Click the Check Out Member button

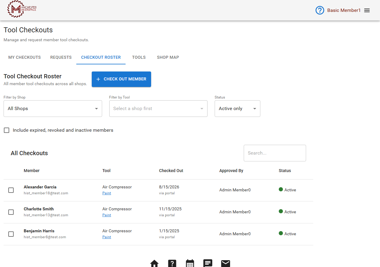121,79
